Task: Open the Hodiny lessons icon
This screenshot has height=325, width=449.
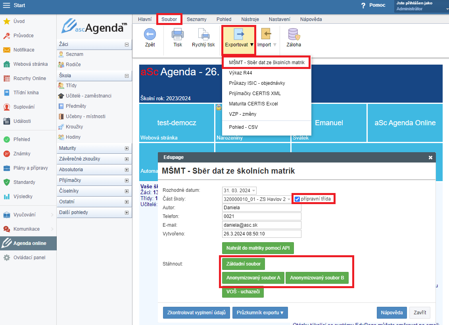Action: pyautogui.click(x=61, y=137)
